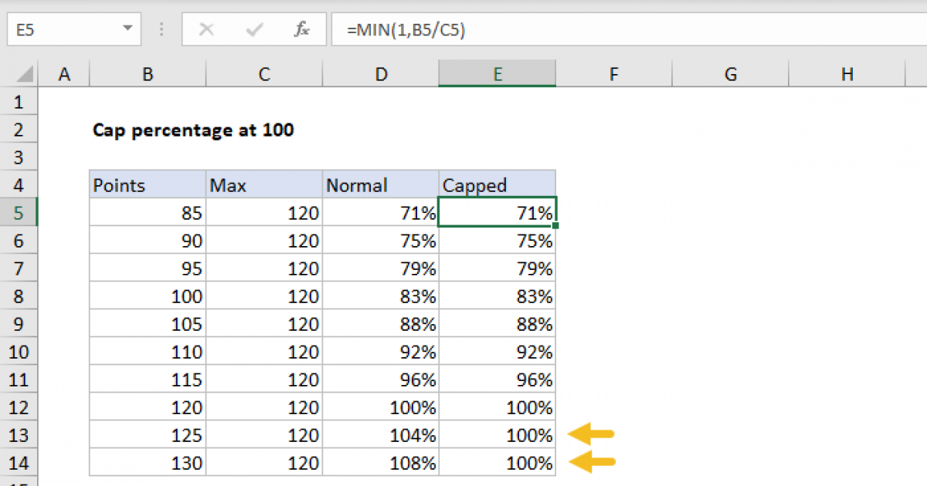Click the row 13 header
Image resolution: width=927 pixels, height=486 pixels.
point(19,434)
